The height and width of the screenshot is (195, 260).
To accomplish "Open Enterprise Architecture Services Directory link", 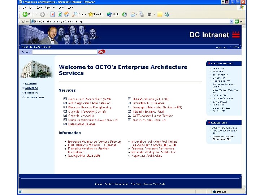I will tap(95, 142).
